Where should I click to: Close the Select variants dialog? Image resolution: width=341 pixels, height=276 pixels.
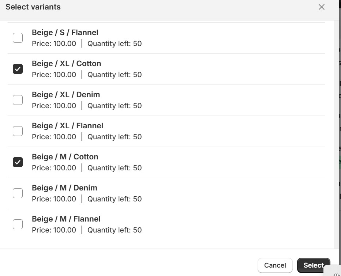pos(321,7)
